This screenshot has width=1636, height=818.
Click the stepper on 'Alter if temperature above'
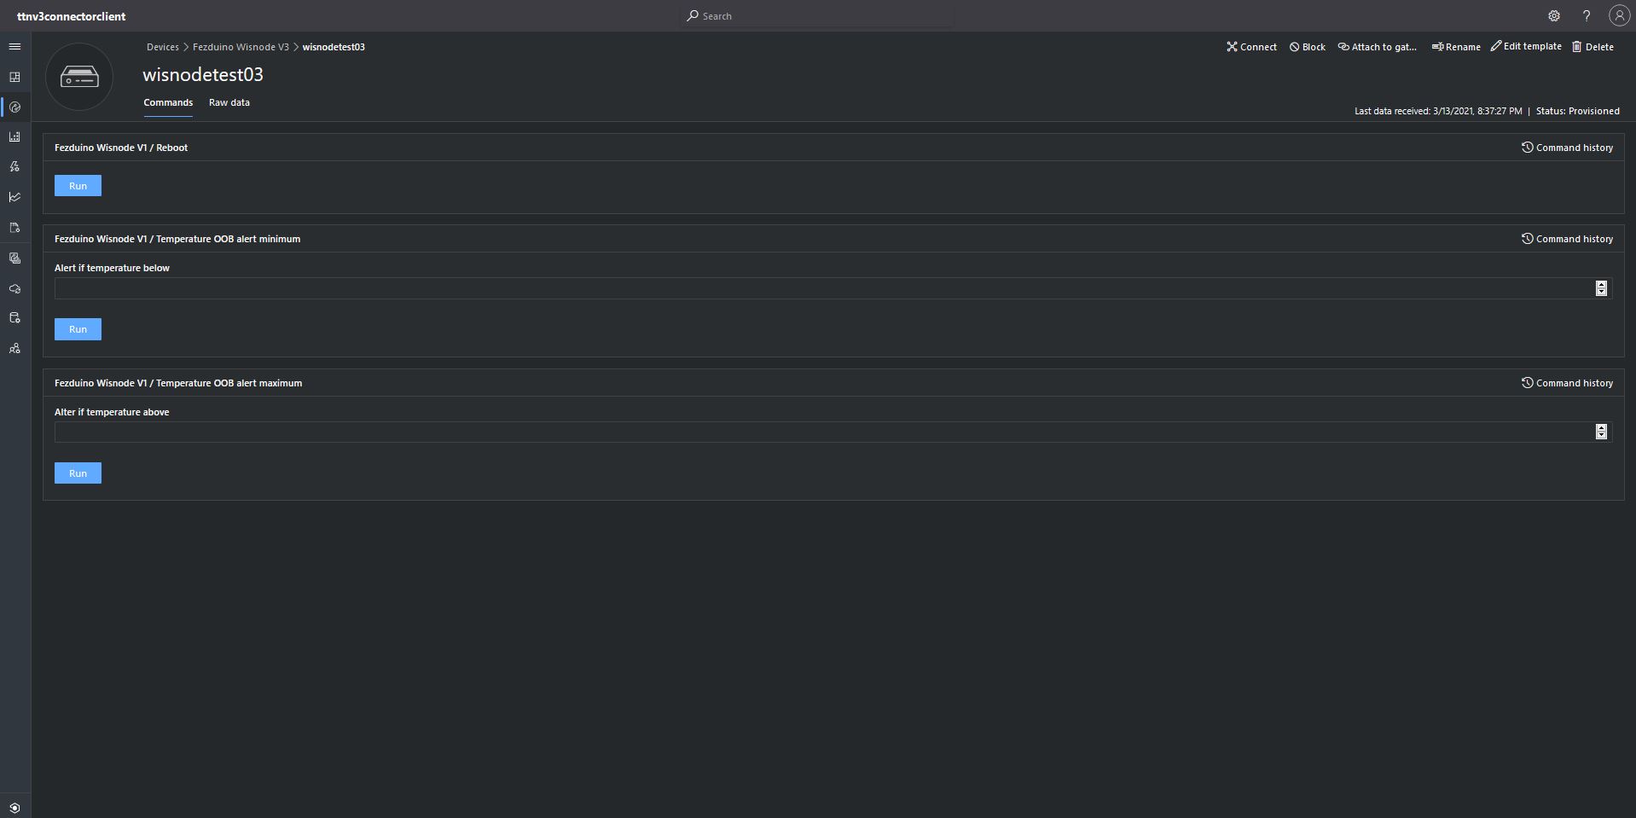click(1601, 432)
